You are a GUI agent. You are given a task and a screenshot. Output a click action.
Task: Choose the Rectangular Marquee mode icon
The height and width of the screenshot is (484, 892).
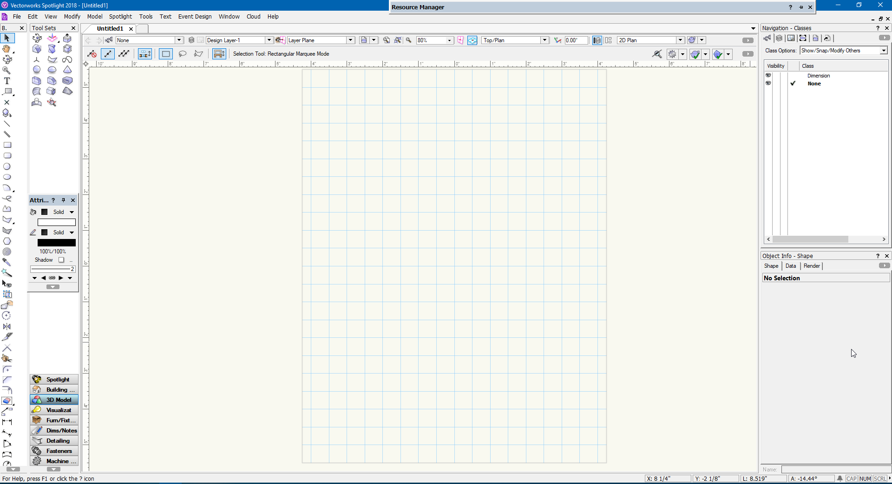click(x=166, y=54)
